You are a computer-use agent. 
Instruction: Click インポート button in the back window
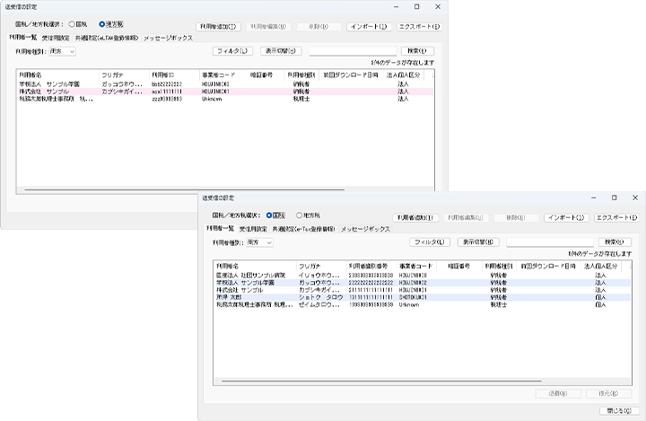369,27
